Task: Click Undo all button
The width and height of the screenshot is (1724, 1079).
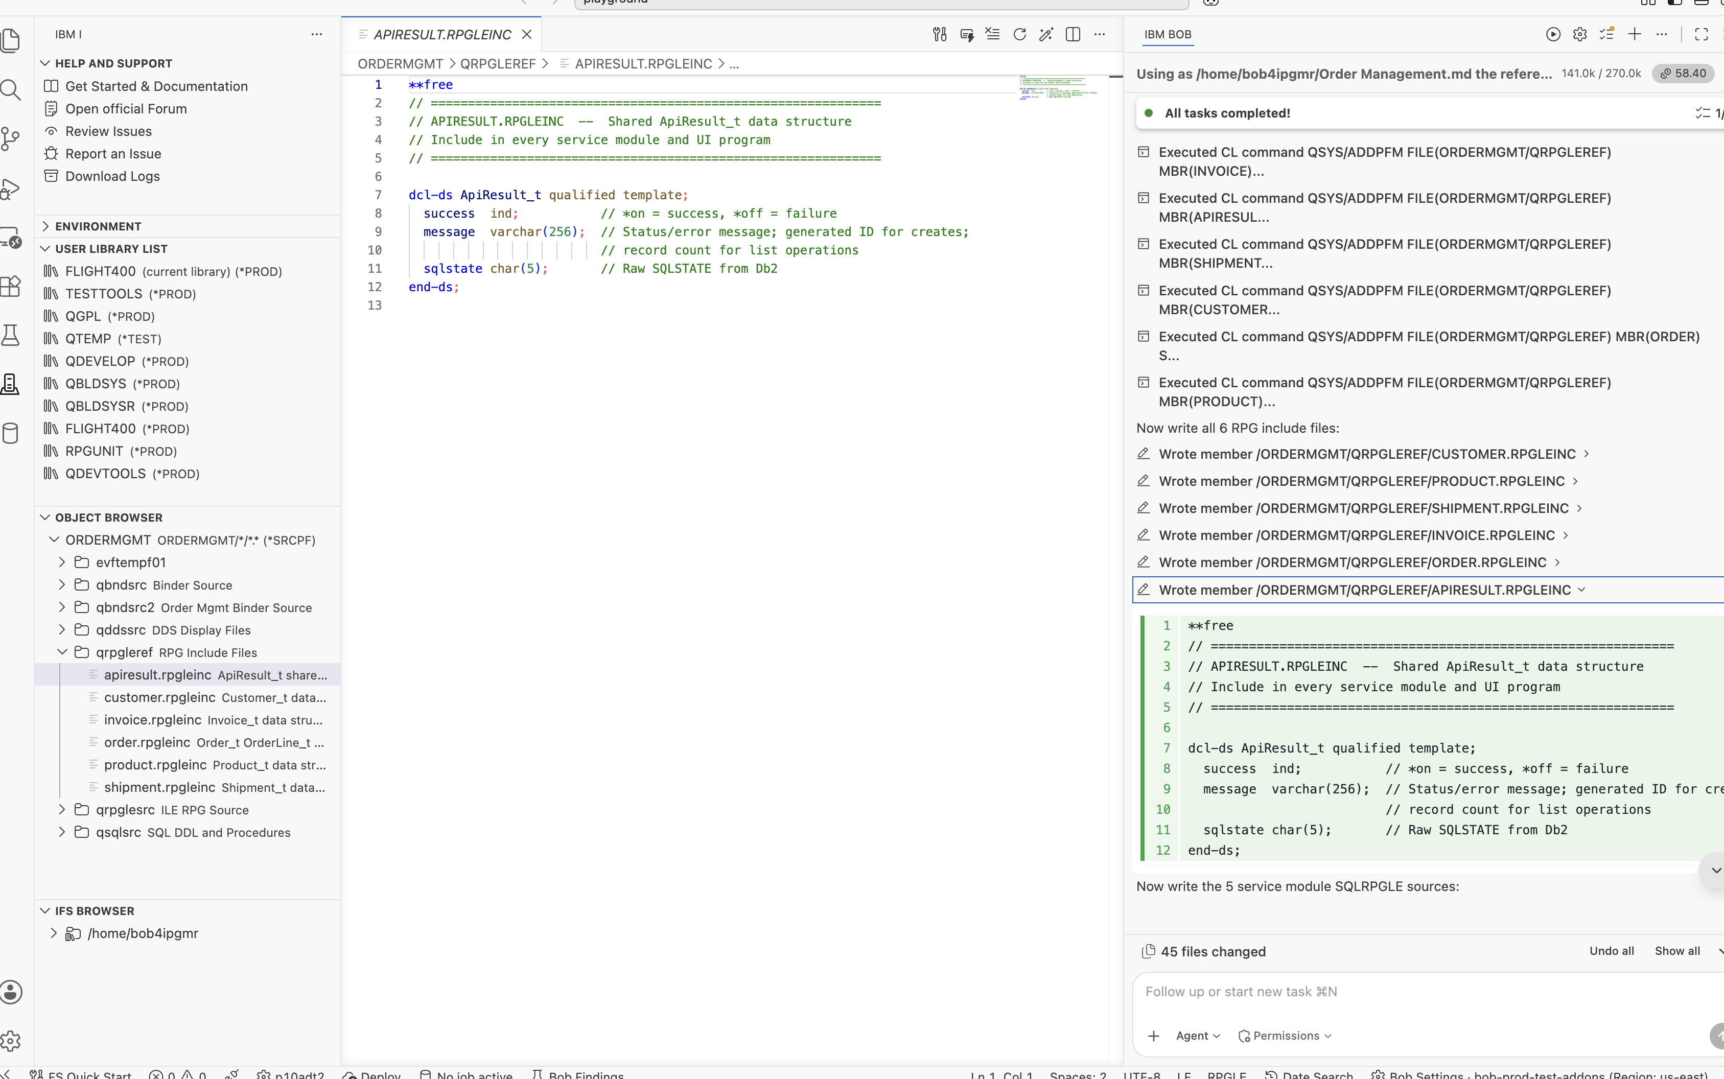Action: pos(1611,951)
